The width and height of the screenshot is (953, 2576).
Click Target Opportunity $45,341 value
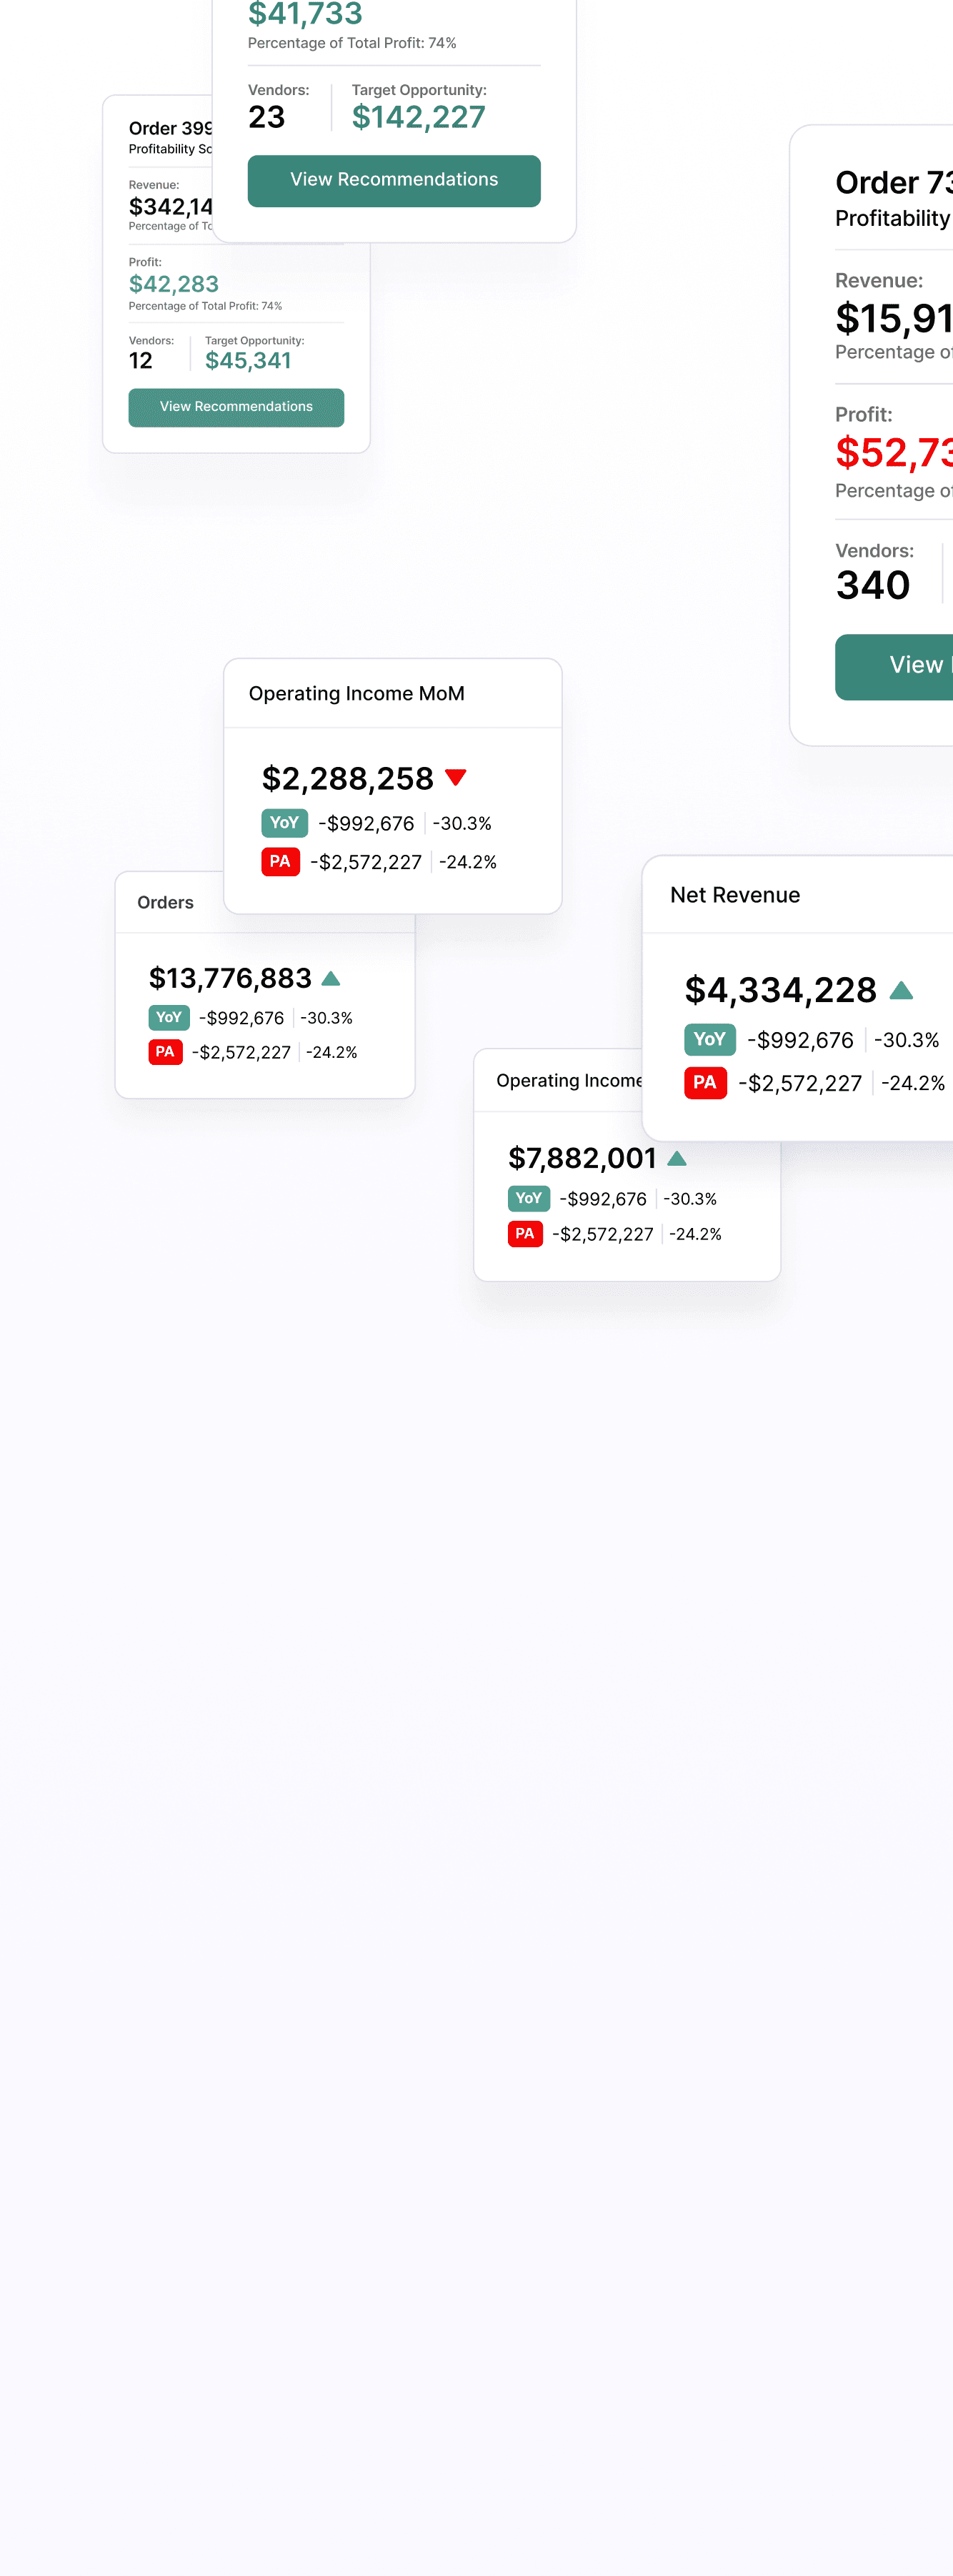point(248,360)
